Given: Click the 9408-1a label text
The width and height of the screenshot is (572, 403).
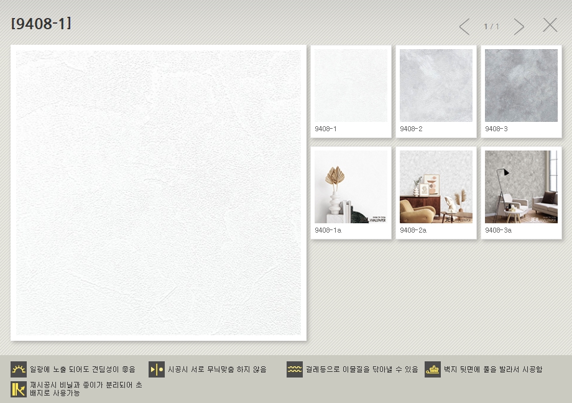Looking at the screenshot, I should [x=328, y=231].
